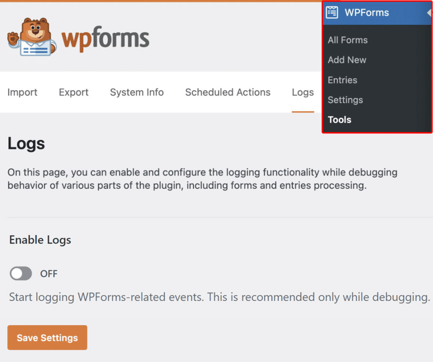The height and width of the screenshot is (362, 433).
Task: Open Settings from the WPForms menu
Action: pyautogui.click(x=345, y=100)
